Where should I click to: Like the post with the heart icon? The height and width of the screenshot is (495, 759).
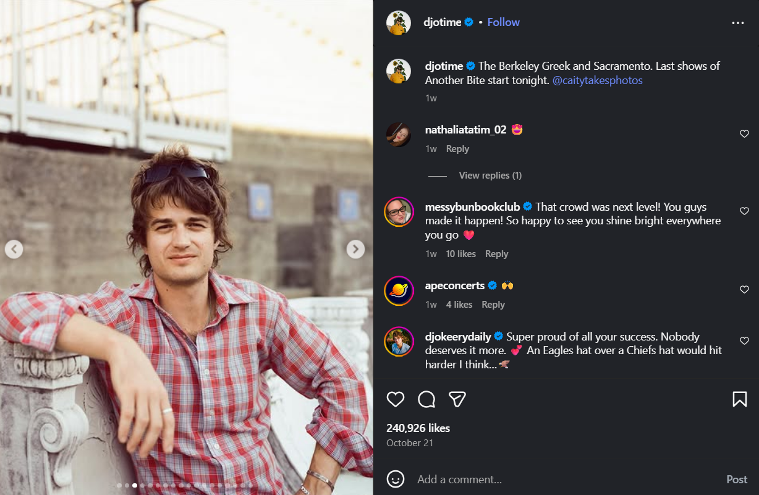point(396,399)
